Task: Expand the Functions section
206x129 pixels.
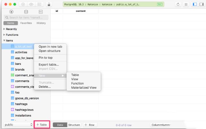Action: [x=4, y=34]
